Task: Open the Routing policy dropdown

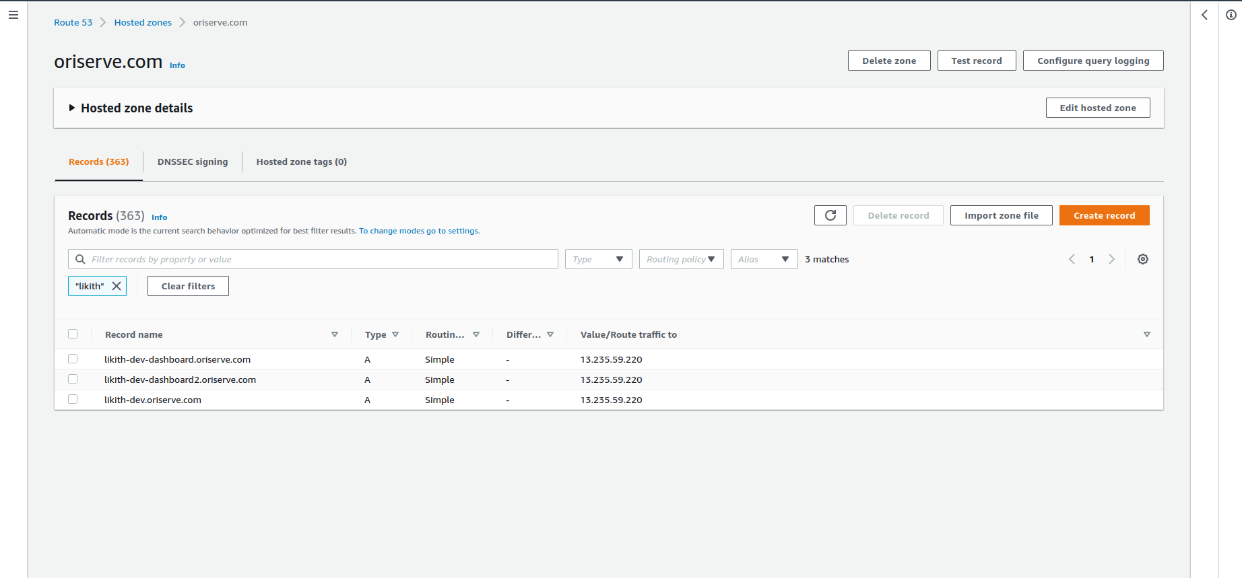Action: [x=681, y=259]
